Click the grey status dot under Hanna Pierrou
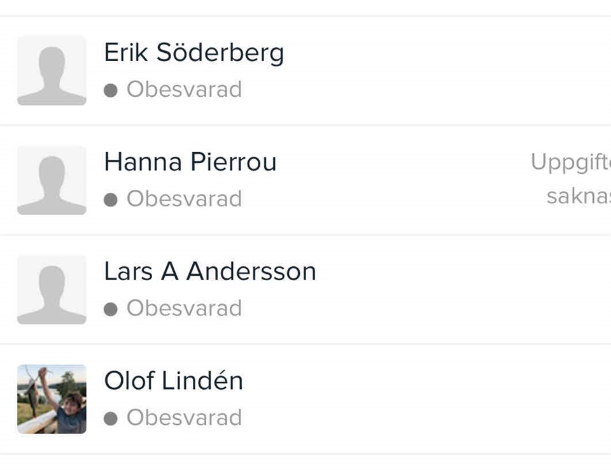This screenshot has height=470, width=611. point(111,200)
